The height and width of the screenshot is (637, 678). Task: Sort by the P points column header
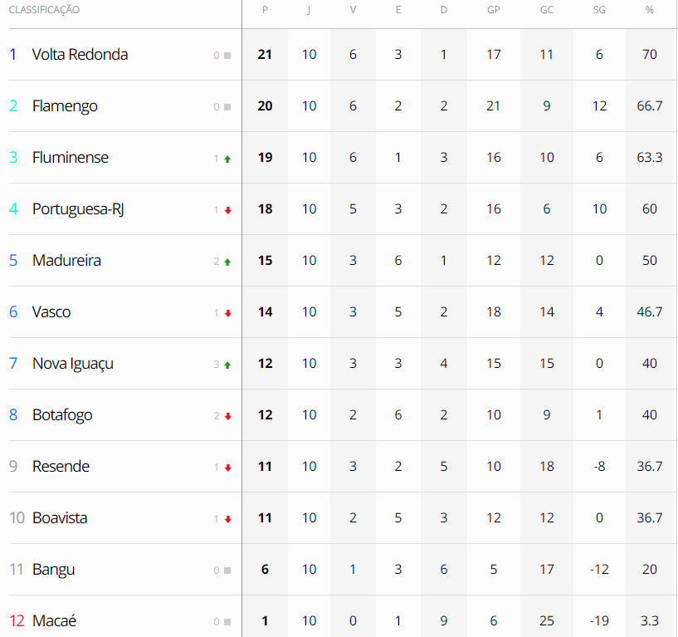pos(265,10)
